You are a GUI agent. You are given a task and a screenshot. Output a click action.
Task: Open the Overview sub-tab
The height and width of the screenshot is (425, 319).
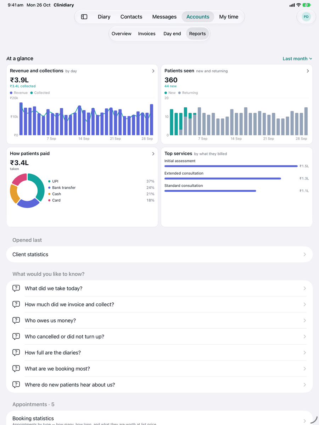click(122, 34)
